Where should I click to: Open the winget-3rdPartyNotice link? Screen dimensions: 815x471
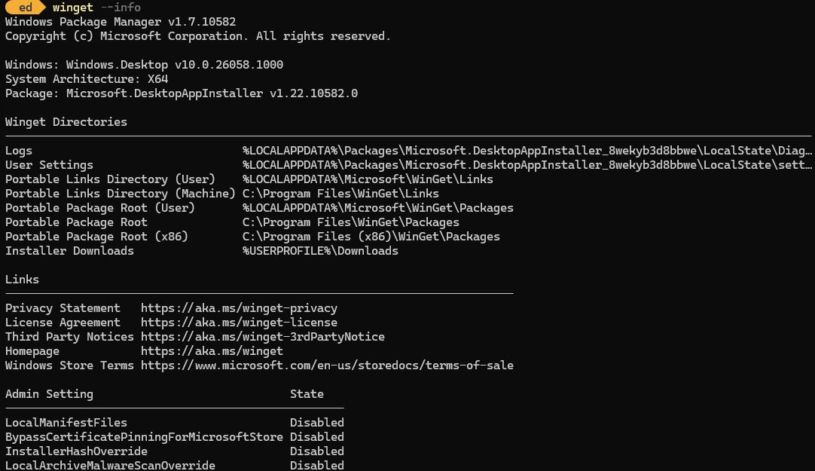tap(262, 337)
